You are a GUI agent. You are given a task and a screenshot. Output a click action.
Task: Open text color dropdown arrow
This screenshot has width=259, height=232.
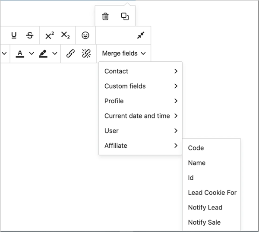(x=32, y=54)
